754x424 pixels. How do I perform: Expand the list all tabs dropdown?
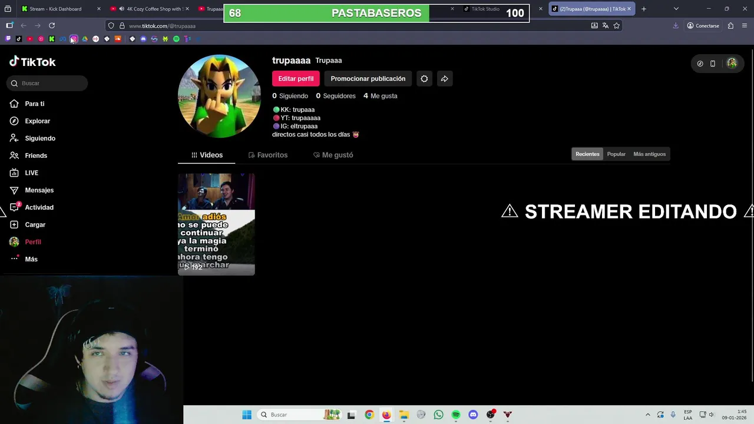[676, 9]
